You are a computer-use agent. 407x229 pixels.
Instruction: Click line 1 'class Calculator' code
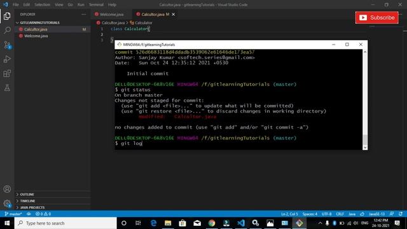(130, 29)
